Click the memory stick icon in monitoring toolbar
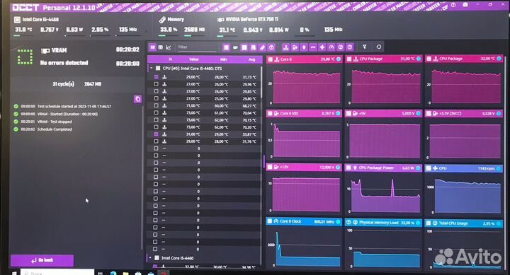 pyautogui.click(x=263, y=47)
